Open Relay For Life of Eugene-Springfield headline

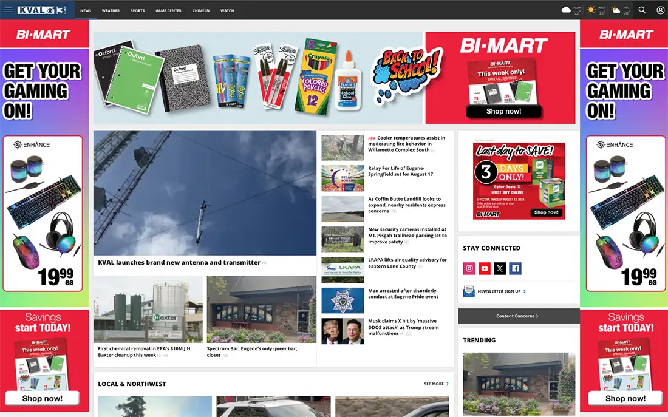(401, 171)
